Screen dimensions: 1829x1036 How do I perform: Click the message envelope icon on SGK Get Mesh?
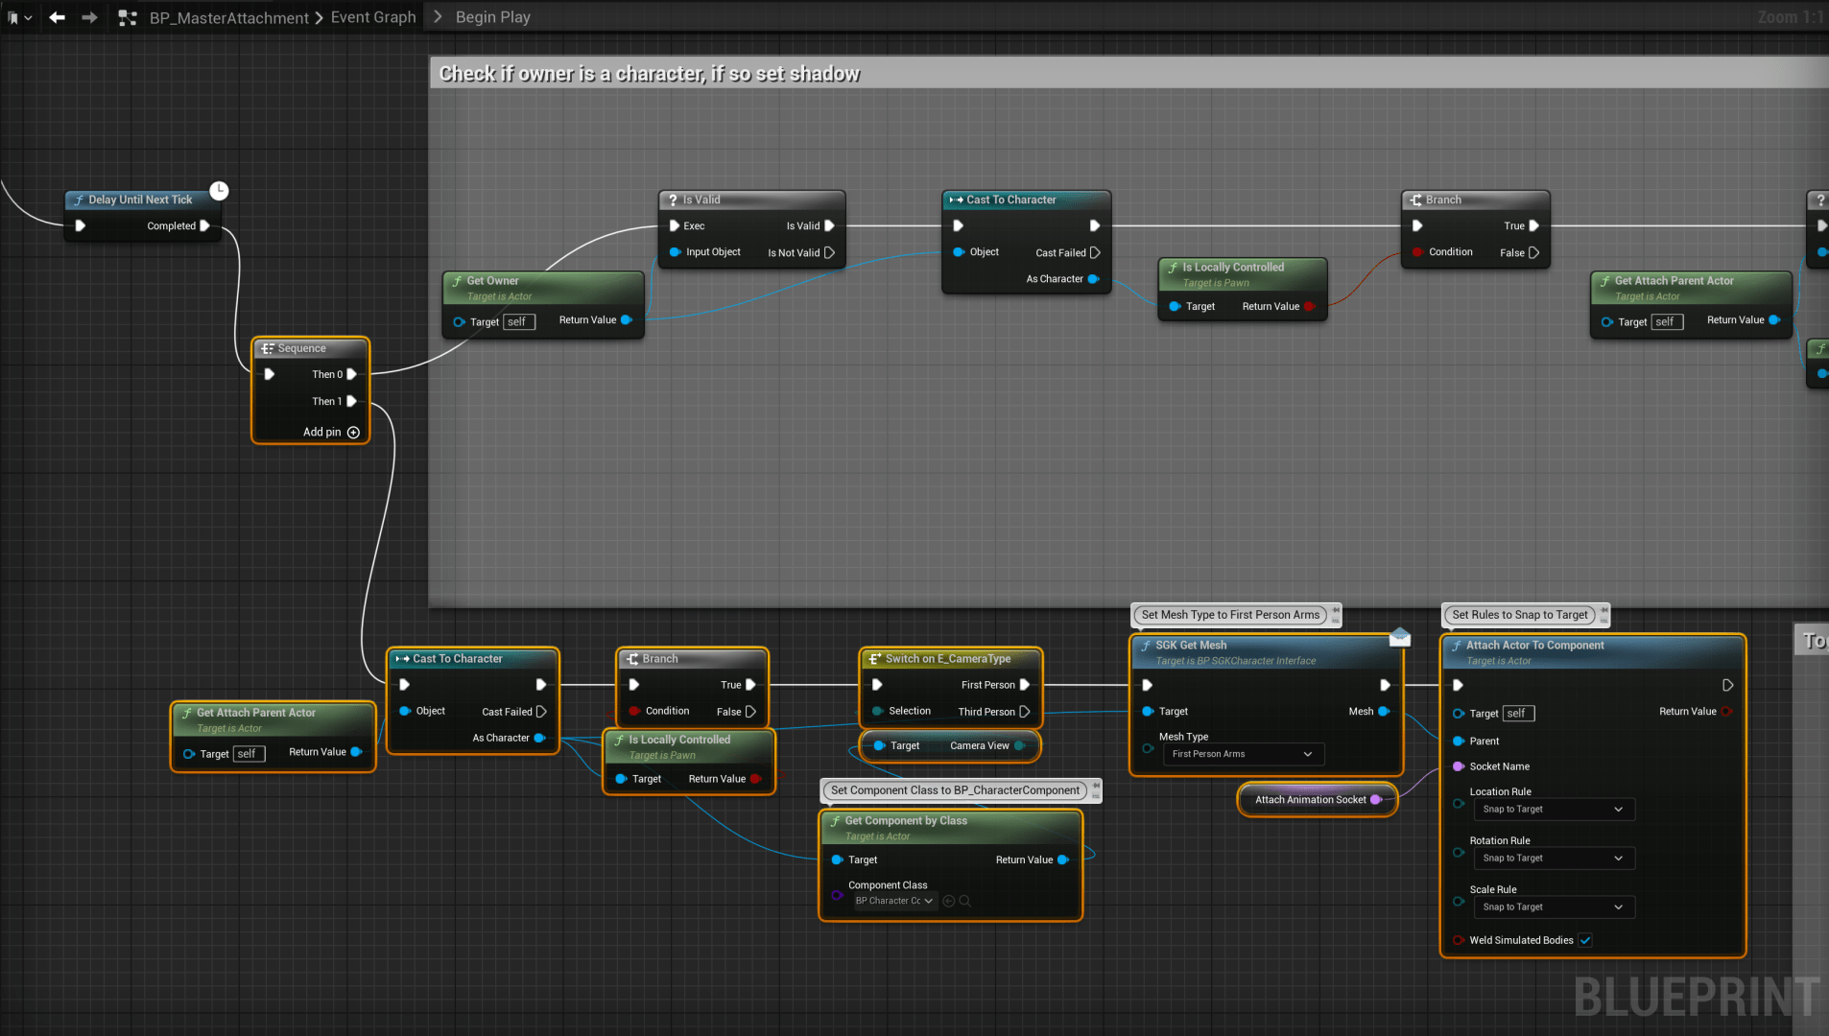(x=1400, y=636)
